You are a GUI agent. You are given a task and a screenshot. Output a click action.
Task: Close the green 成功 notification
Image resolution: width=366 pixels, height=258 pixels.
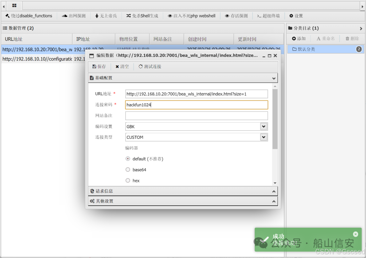tap(355, 234)
